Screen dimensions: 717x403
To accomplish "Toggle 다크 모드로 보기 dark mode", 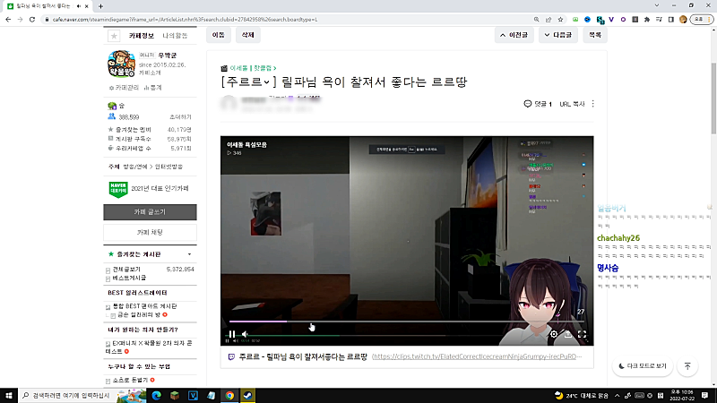I will pyautogui.click(x=642, y=366).
